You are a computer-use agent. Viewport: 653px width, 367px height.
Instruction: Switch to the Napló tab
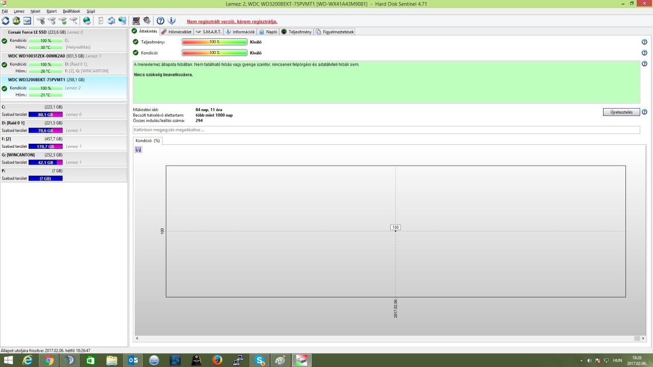point(268,32)
